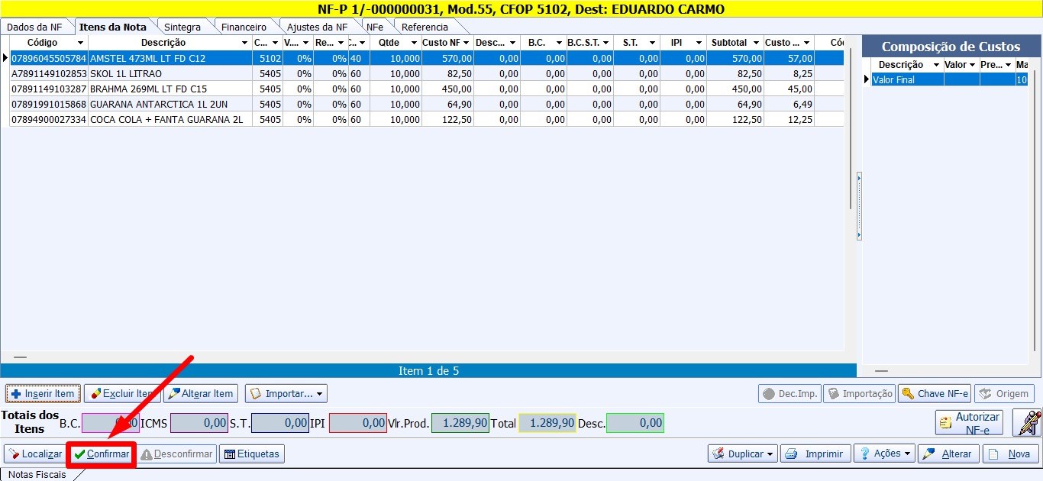This screenshot has width=1043, height=481.
Task: Switch to the Financeiro tab
Action: click(x=244, y=27)
